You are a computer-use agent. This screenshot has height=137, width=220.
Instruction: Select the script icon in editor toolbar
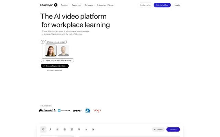pos(43,129)
